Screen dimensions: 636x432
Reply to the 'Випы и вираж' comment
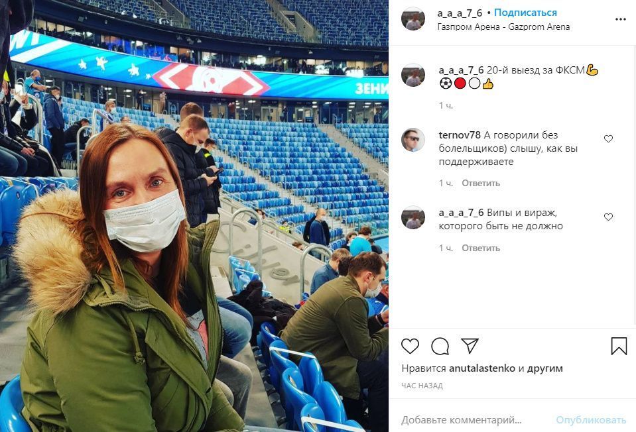tap(481, 248)
